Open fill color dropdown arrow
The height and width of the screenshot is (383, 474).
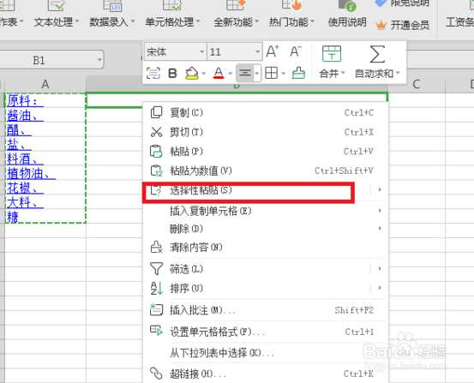(203, 73)
